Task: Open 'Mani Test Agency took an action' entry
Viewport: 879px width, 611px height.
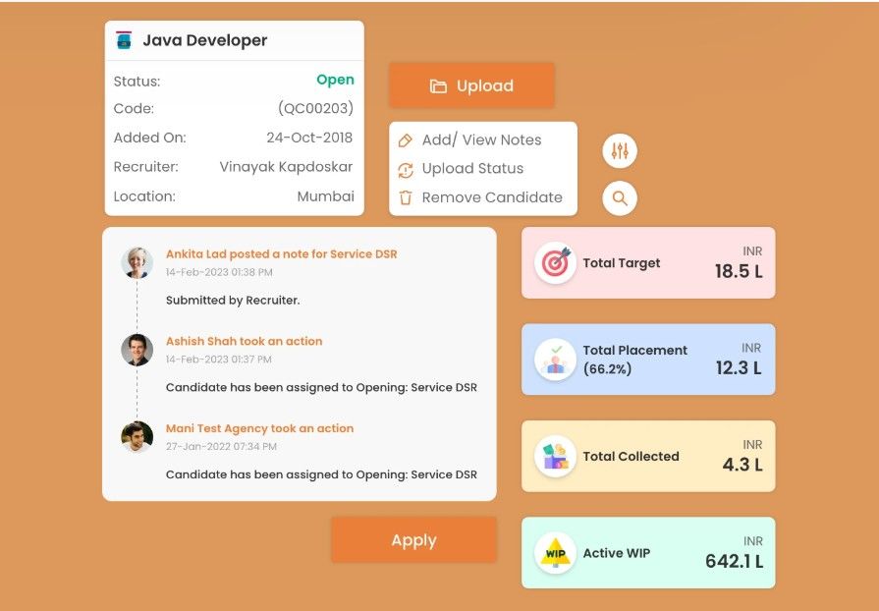Action: point(259,428)
